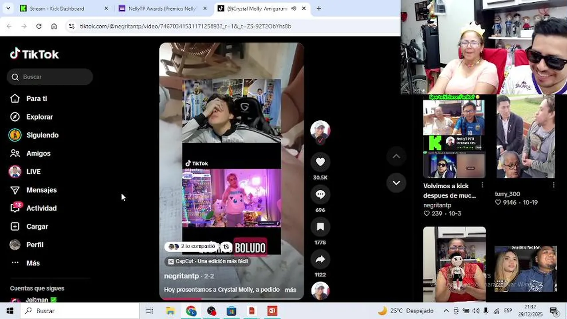Viewport: 567px width, 319px height.
Task: Go to next video with down chevron
Action: [396, 183]
